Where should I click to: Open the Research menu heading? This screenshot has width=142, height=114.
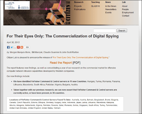pos(79,2)
